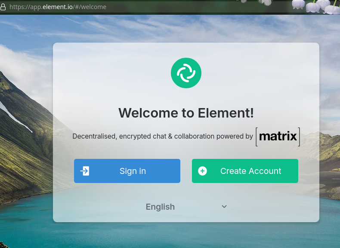Open the English language dropdown
This screenshot has width=340, height=248.
click(x=186, y=207)
